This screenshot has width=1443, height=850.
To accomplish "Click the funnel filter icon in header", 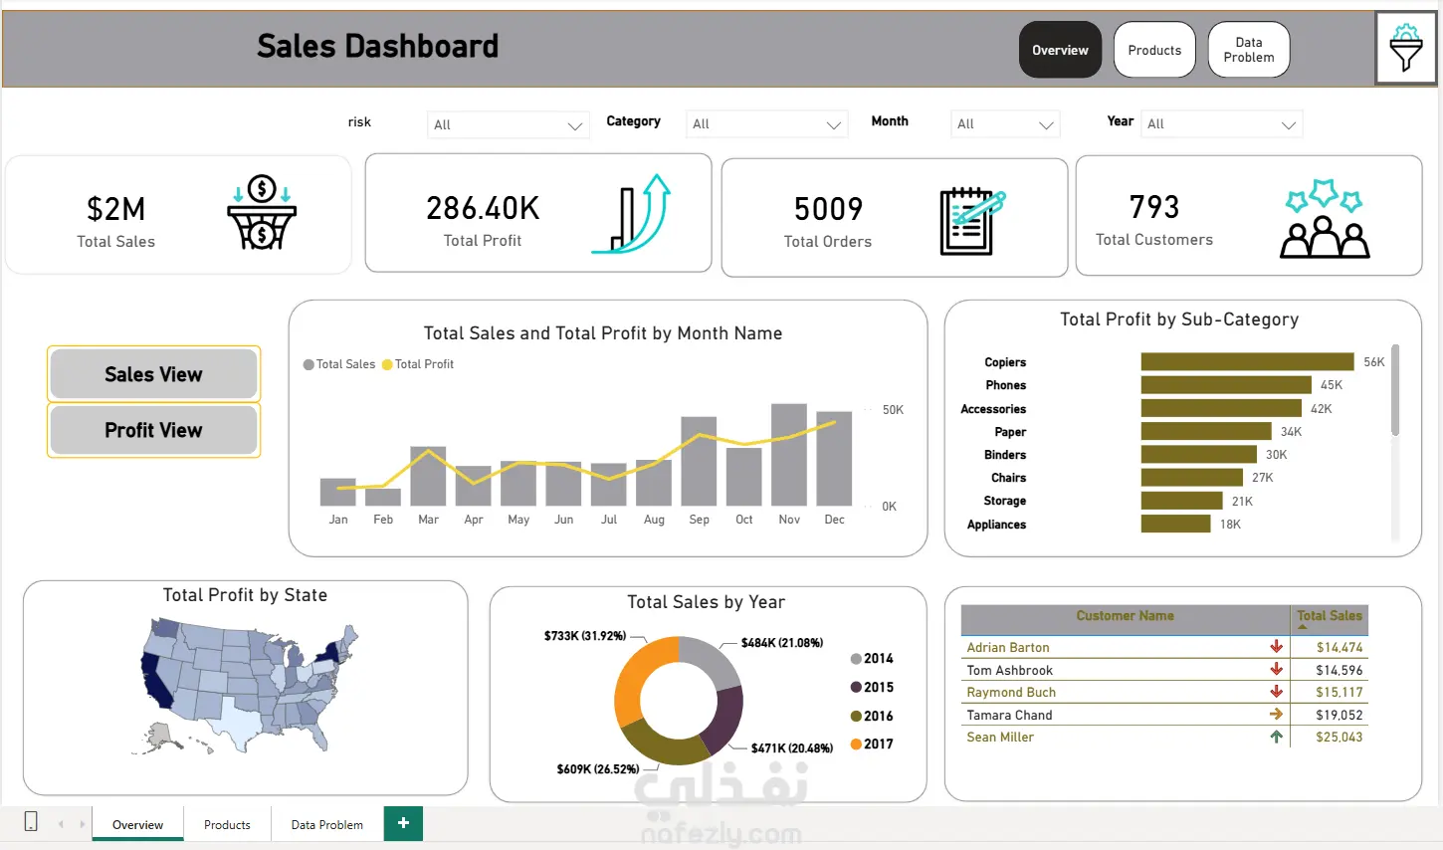I will 1405,48.
